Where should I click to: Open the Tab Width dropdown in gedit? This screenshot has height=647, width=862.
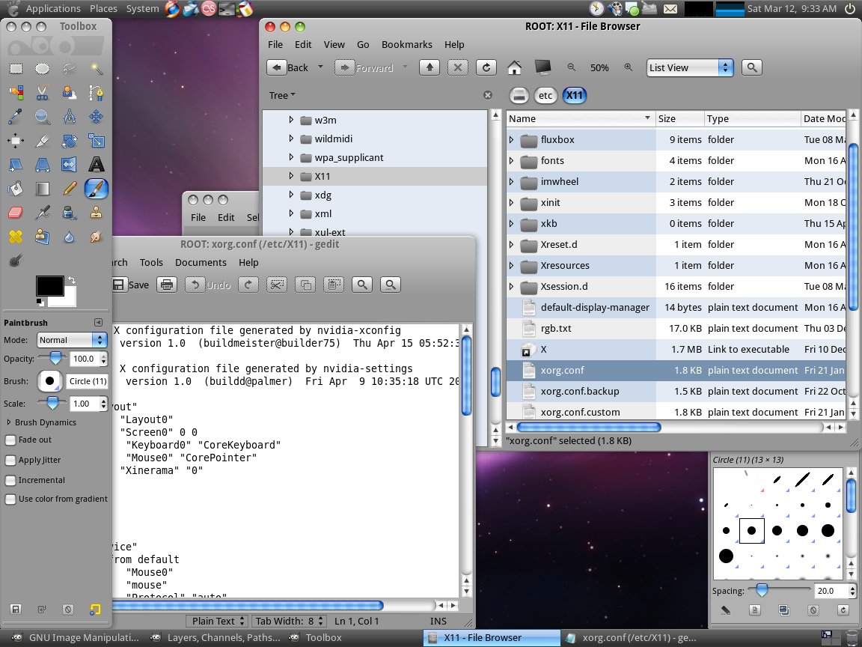[289, 621]
